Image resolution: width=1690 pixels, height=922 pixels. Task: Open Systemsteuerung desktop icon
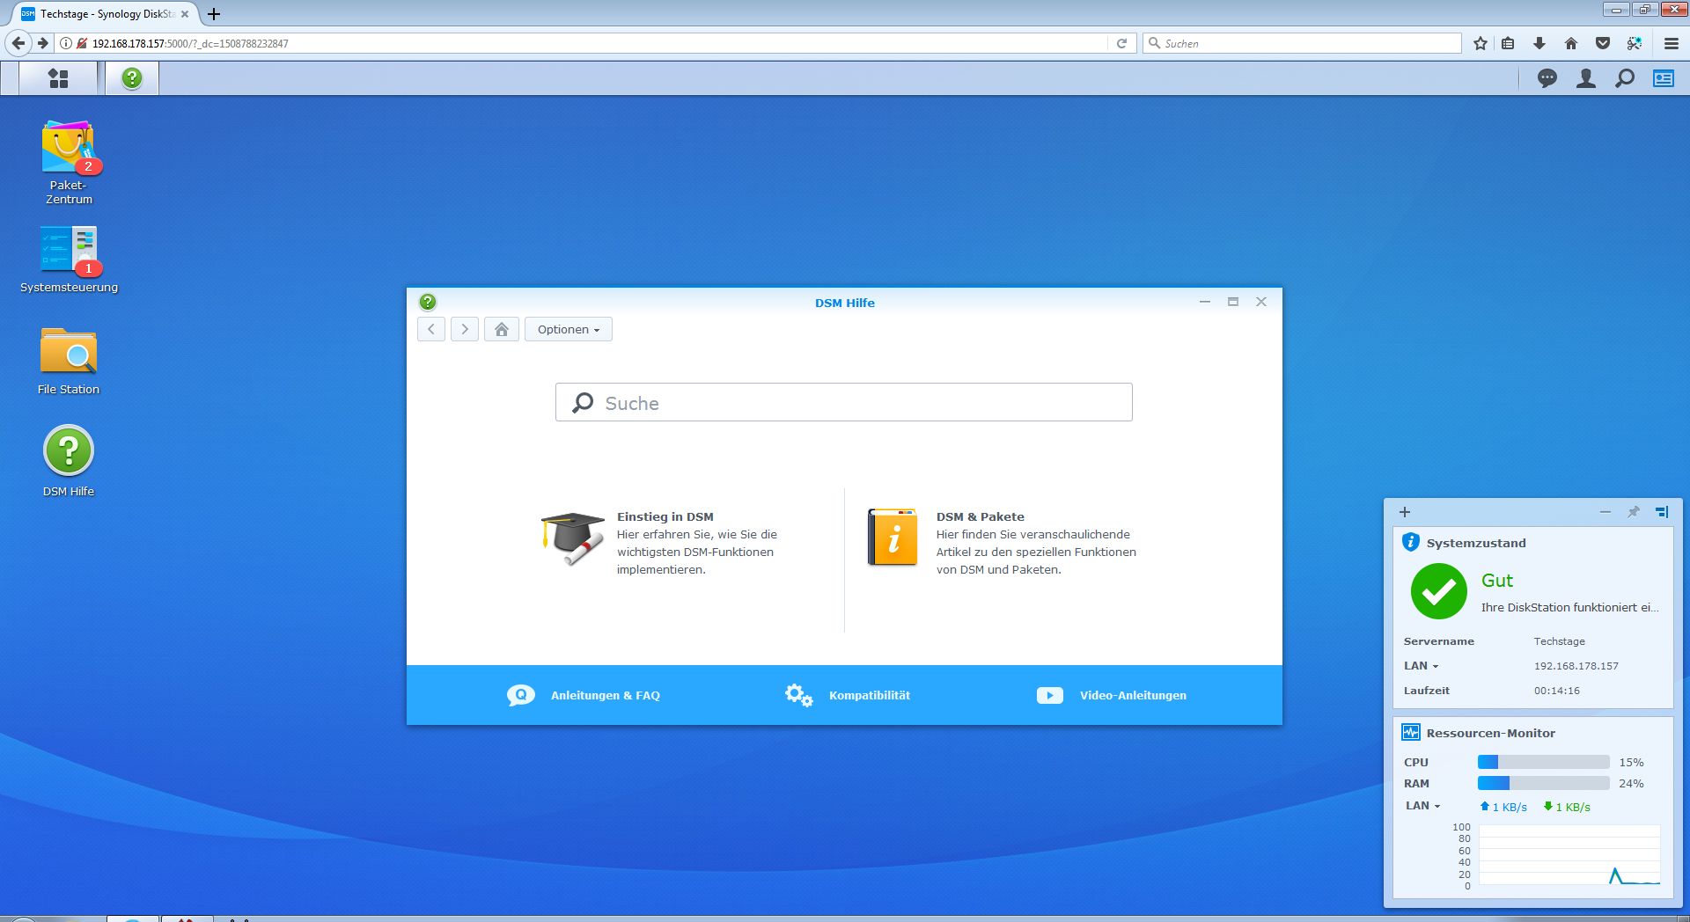[x=69, y=260]
